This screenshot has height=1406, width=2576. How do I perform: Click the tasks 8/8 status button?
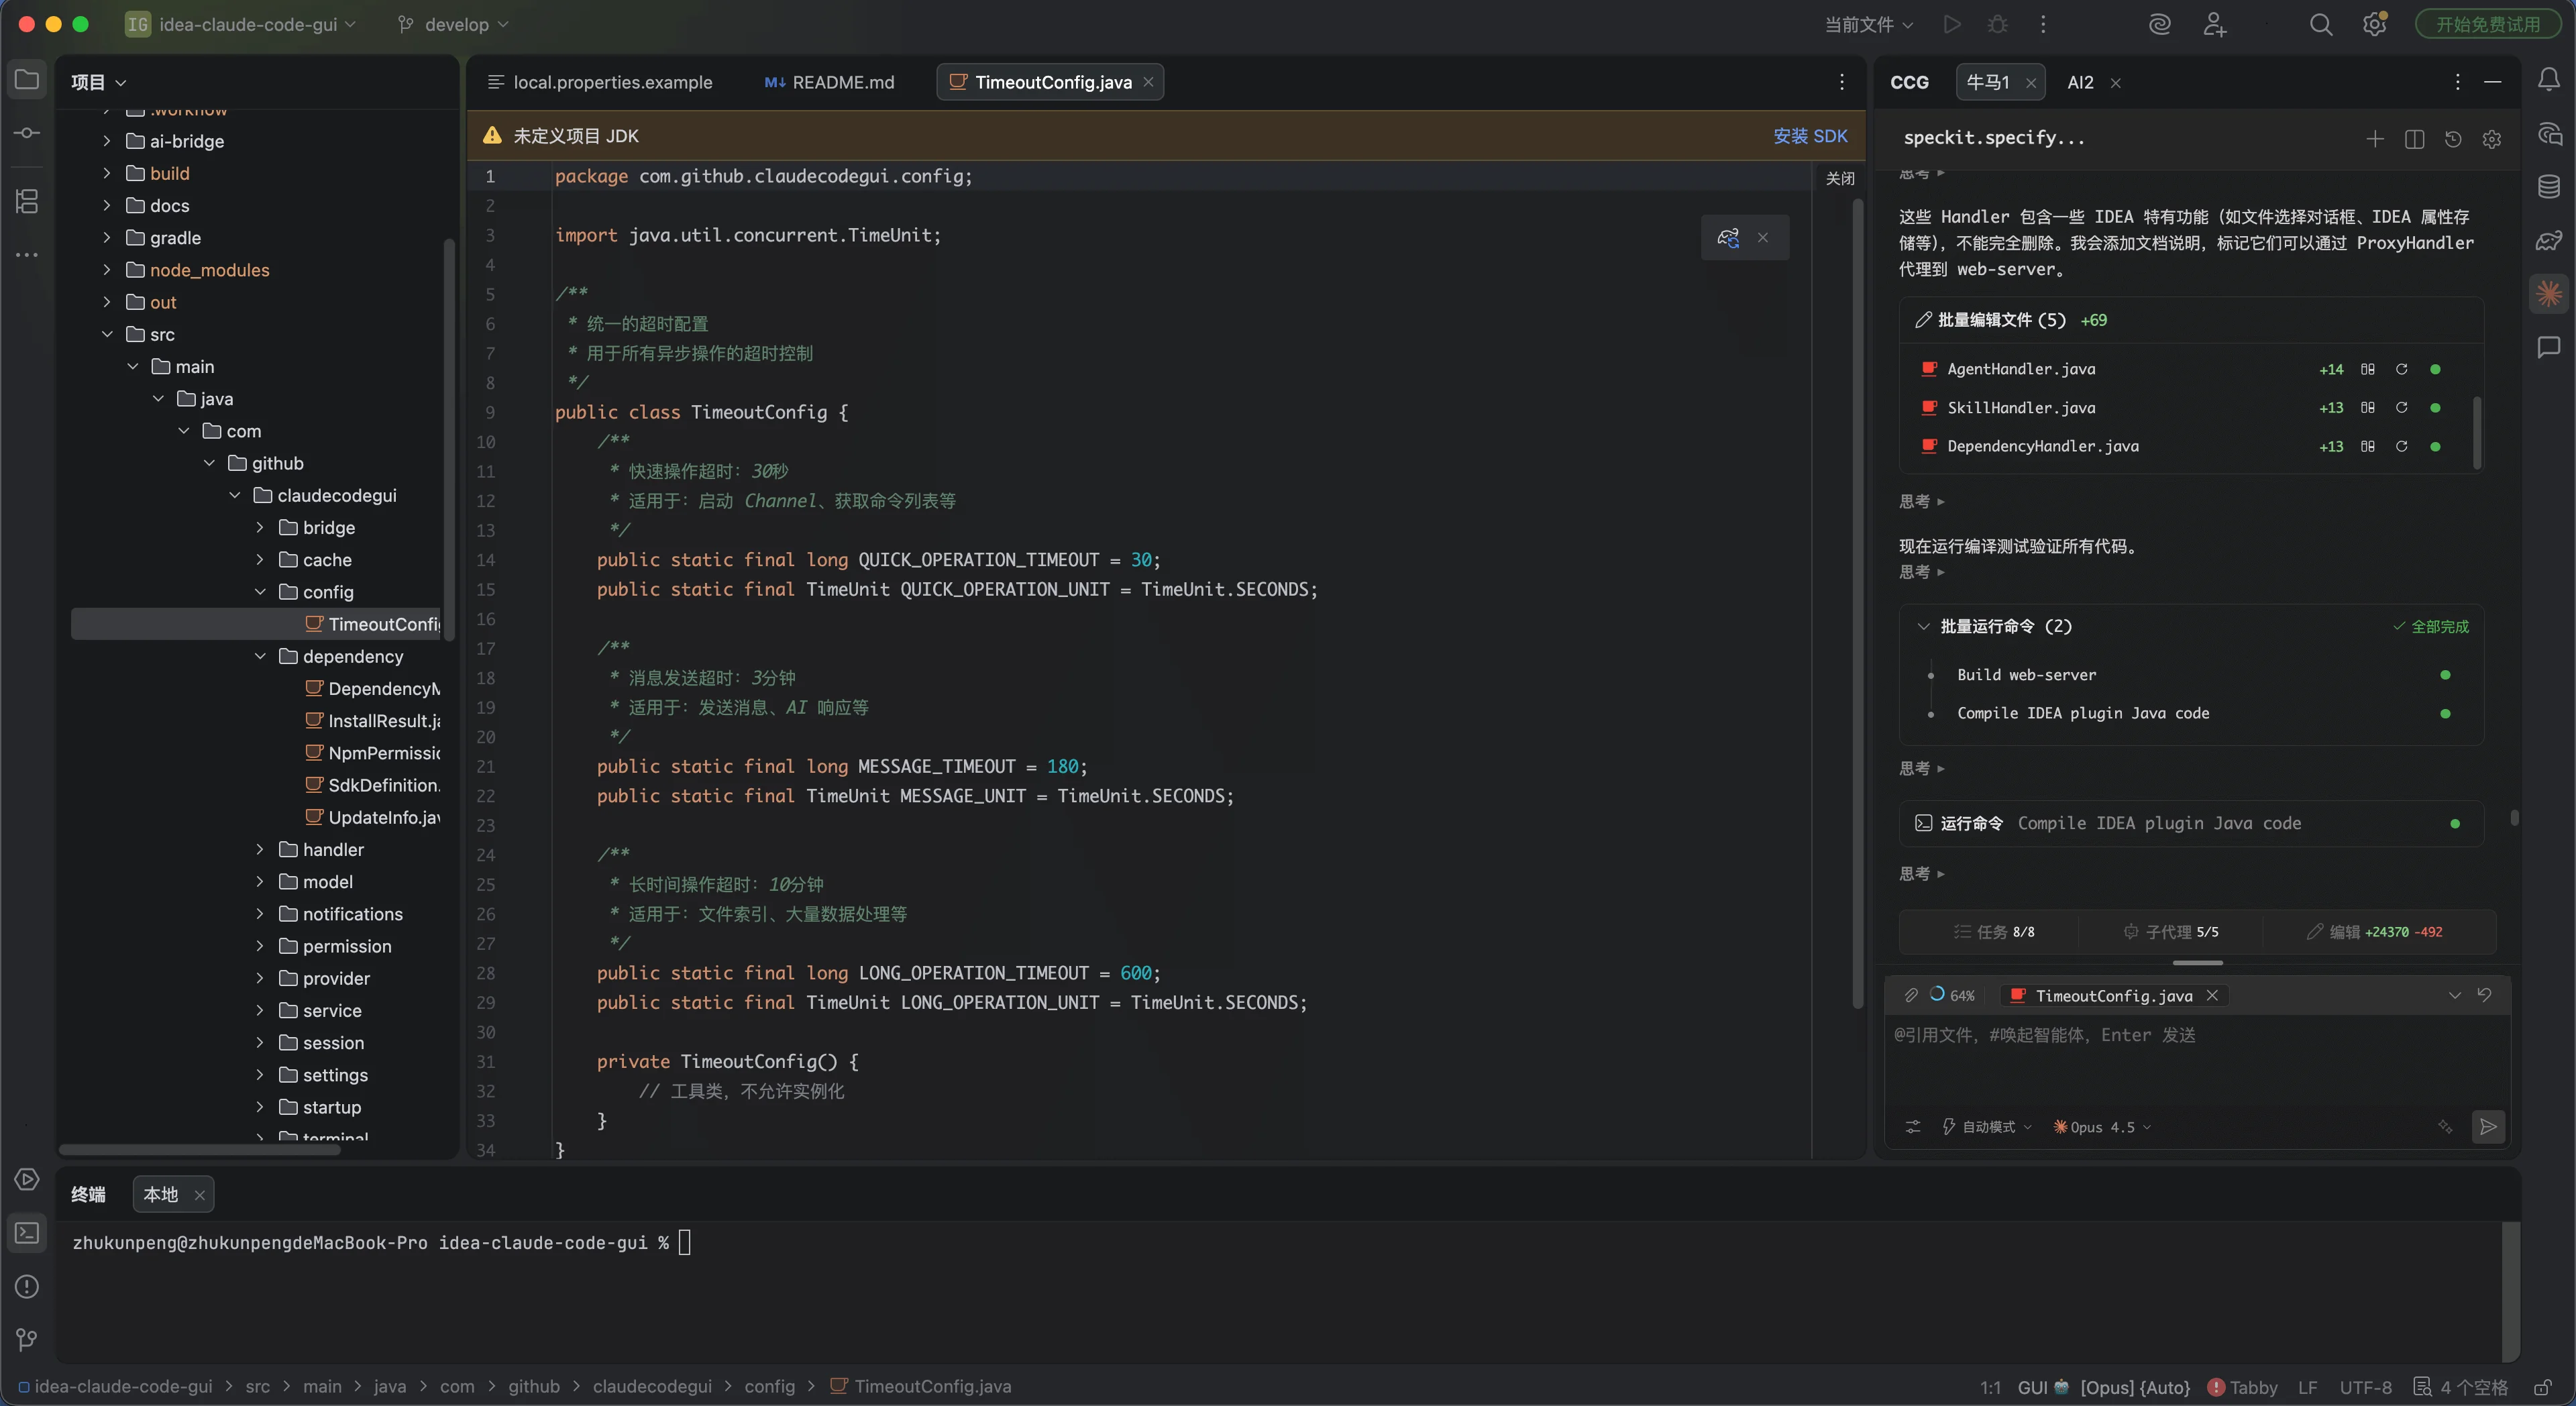click(1994, 932)
